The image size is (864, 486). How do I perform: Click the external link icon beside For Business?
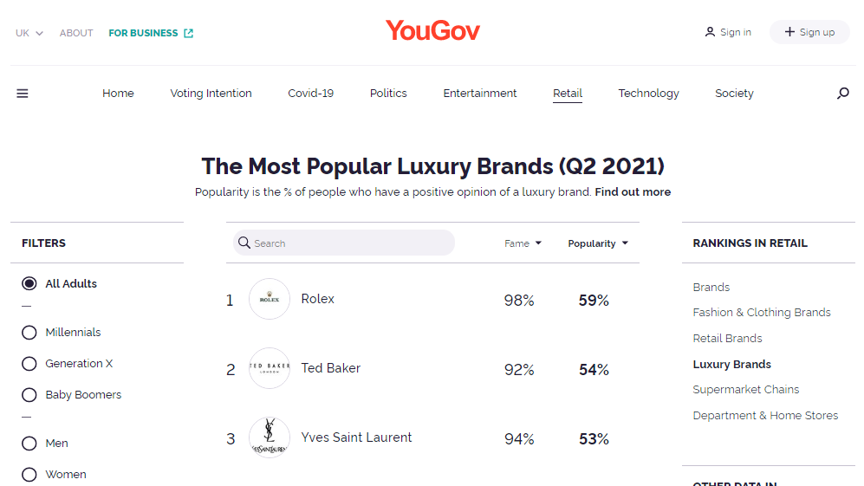(x=189, y=33)
